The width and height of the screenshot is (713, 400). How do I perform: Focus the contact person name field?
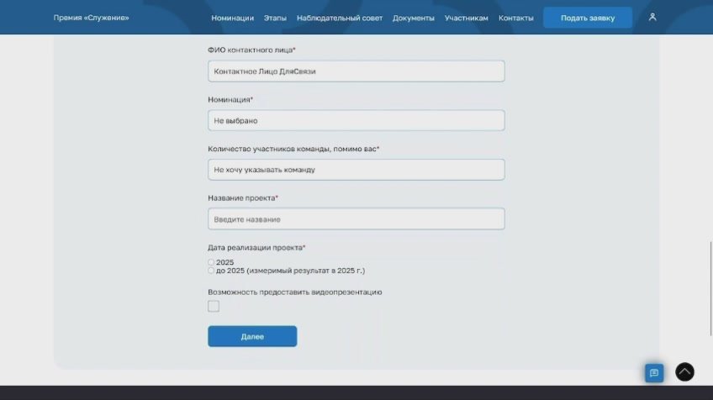pyautogui.click(x=356, y=71)
